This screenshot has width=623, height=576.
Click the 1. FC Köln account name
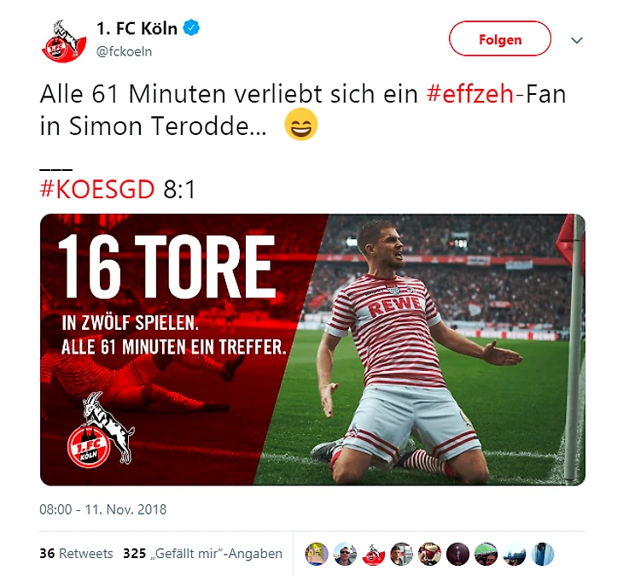137,29
